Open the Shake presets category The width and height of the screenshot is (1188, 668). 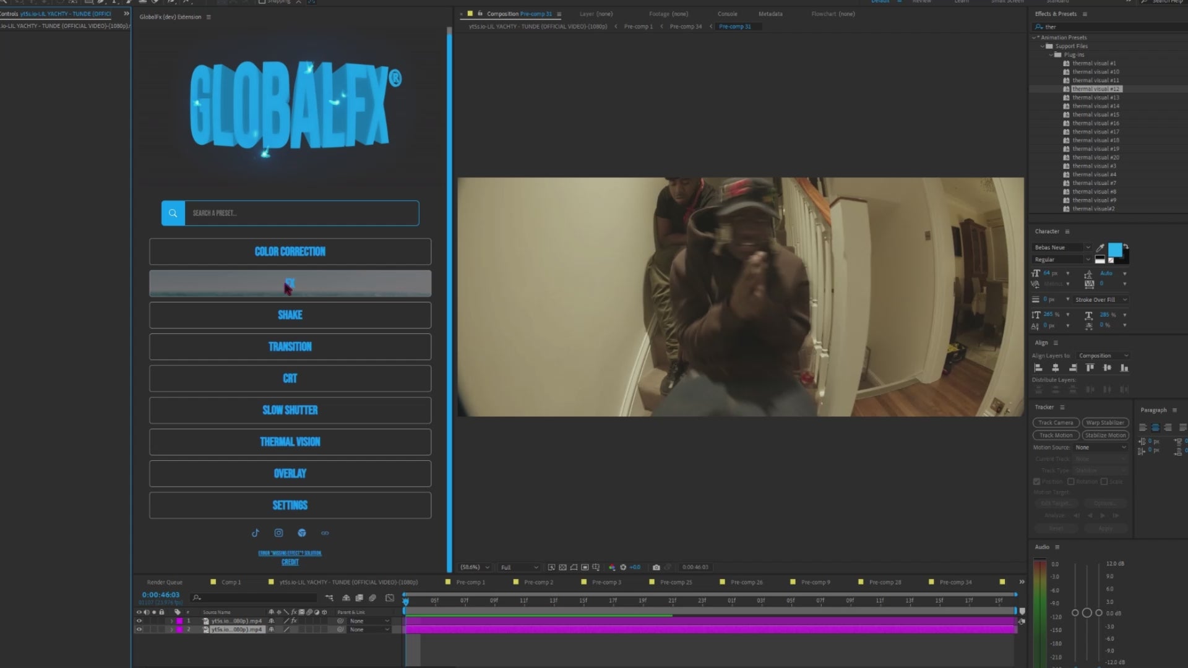click(290, 315)
